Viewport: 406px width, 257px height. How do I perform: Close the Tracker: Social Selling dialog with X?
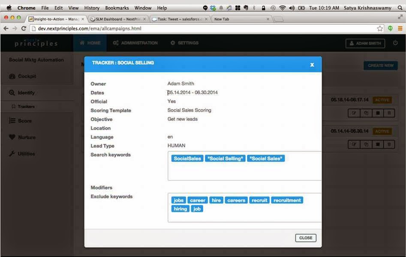tap(312, 65)
